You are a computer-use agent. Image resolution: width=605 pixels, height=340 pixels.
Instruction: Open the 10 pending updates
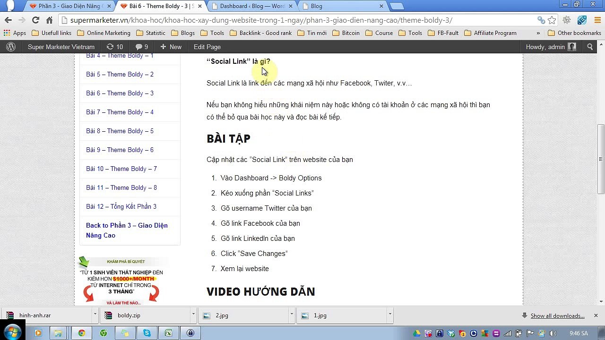(114, 47)
